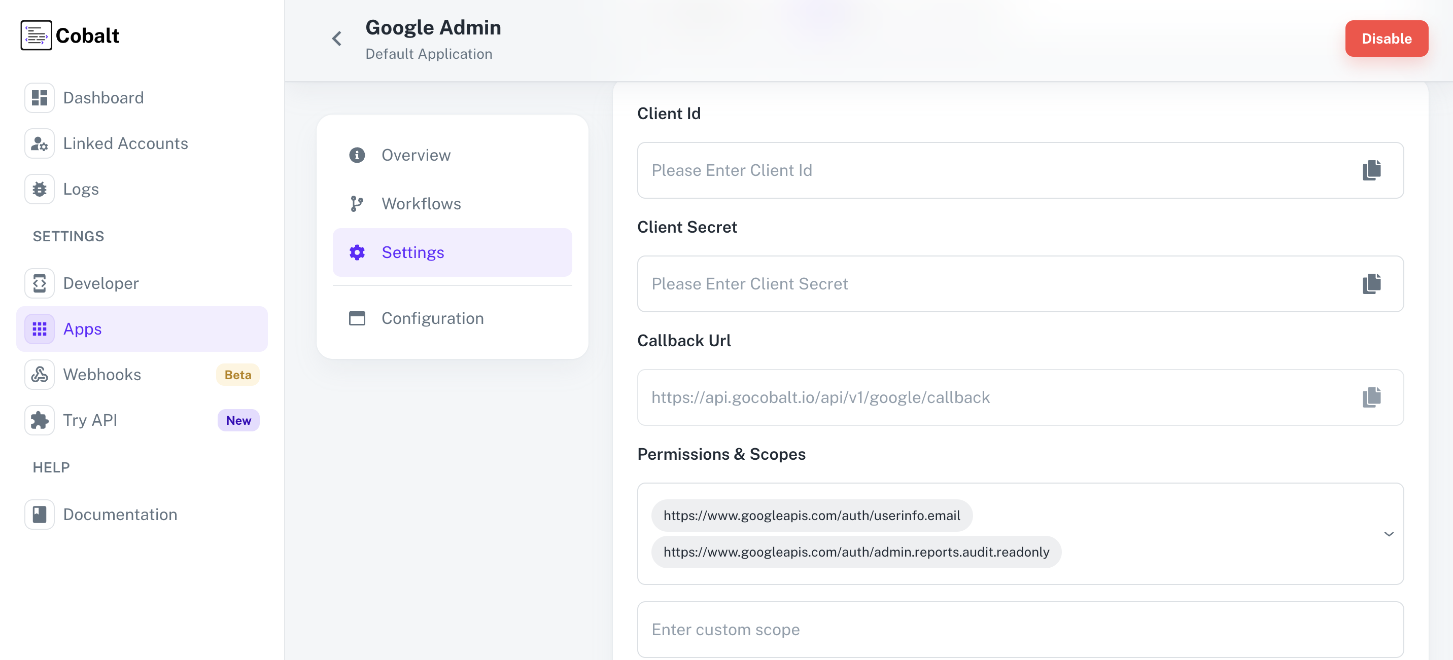Click the Developer icon in sidebar
This screenshot has width=1453, height=660.
[x=39, y=283]
